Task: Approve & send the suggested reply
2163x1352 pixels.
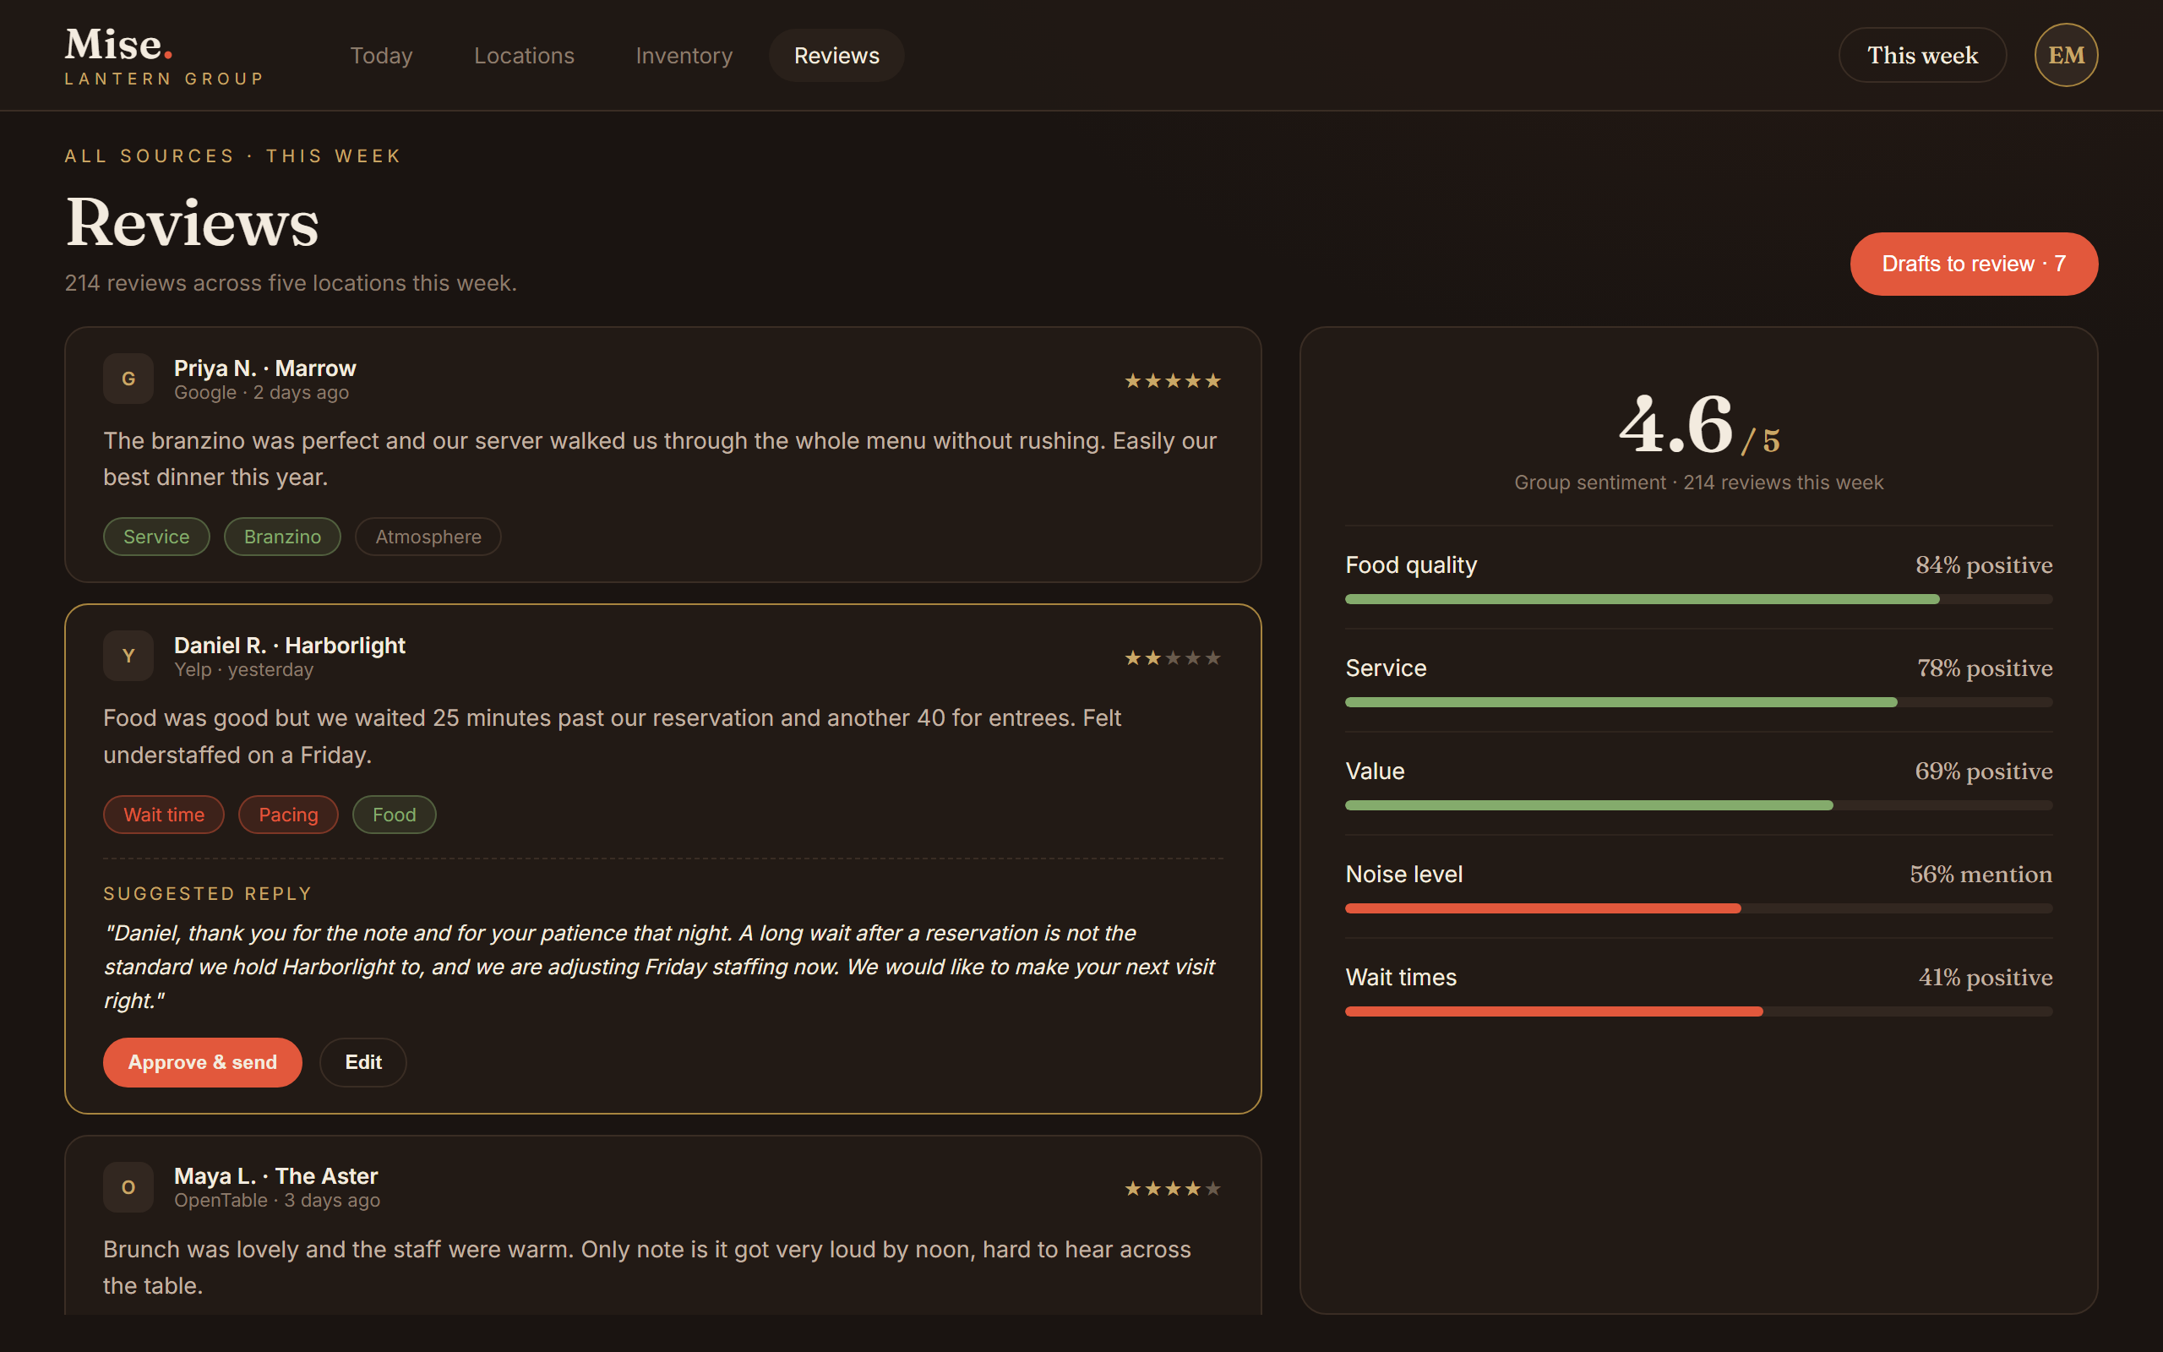Action: (203, 1062)
